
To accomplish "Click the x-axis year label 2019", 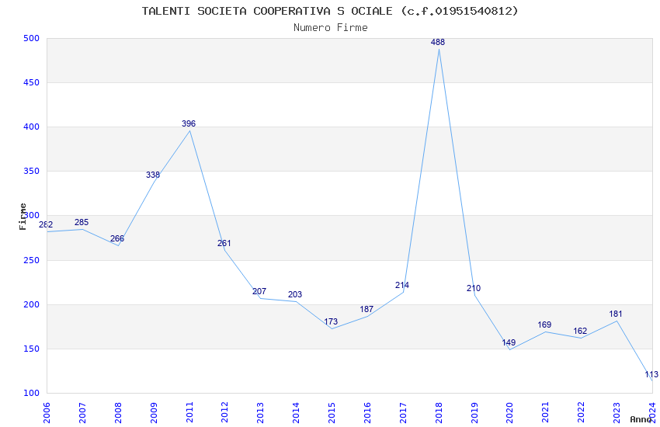I will click(474, 413).
